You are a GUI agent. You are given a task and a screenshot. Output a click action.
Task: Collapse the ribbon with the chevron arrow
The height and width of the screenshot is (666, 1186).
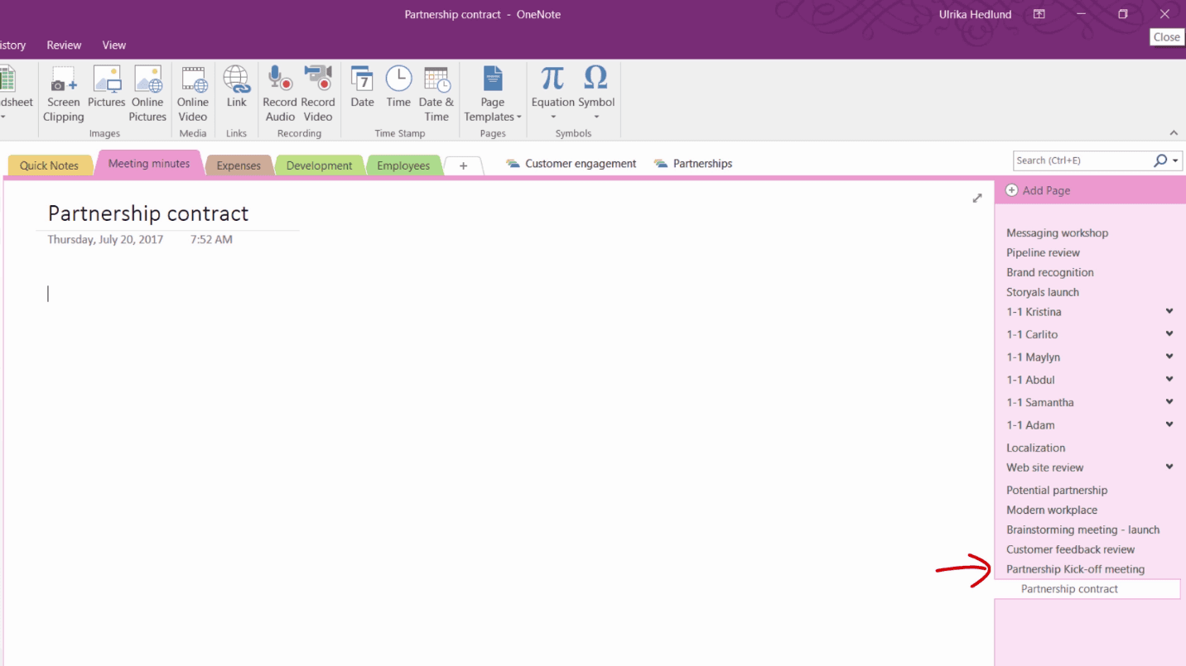tap(1174, 132)
